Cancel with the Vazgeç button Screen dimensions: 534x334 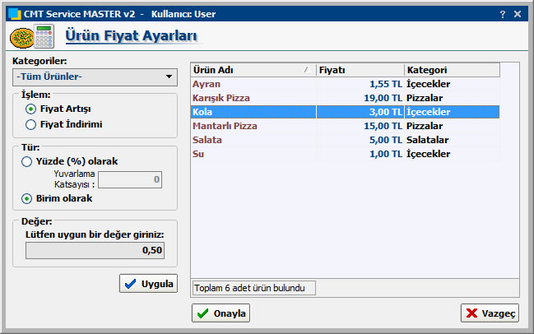click(490, 313)
